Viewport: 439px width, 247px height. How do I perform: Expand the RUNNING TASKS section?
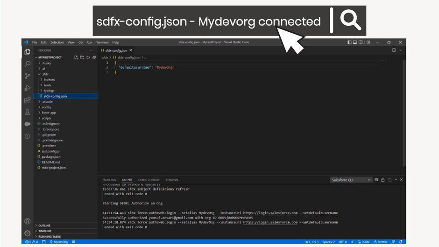[65, 237]
